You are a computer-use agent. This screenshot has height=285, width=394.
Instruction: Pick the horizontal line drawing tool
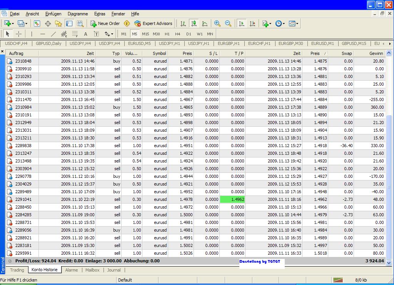coord(42,34)
